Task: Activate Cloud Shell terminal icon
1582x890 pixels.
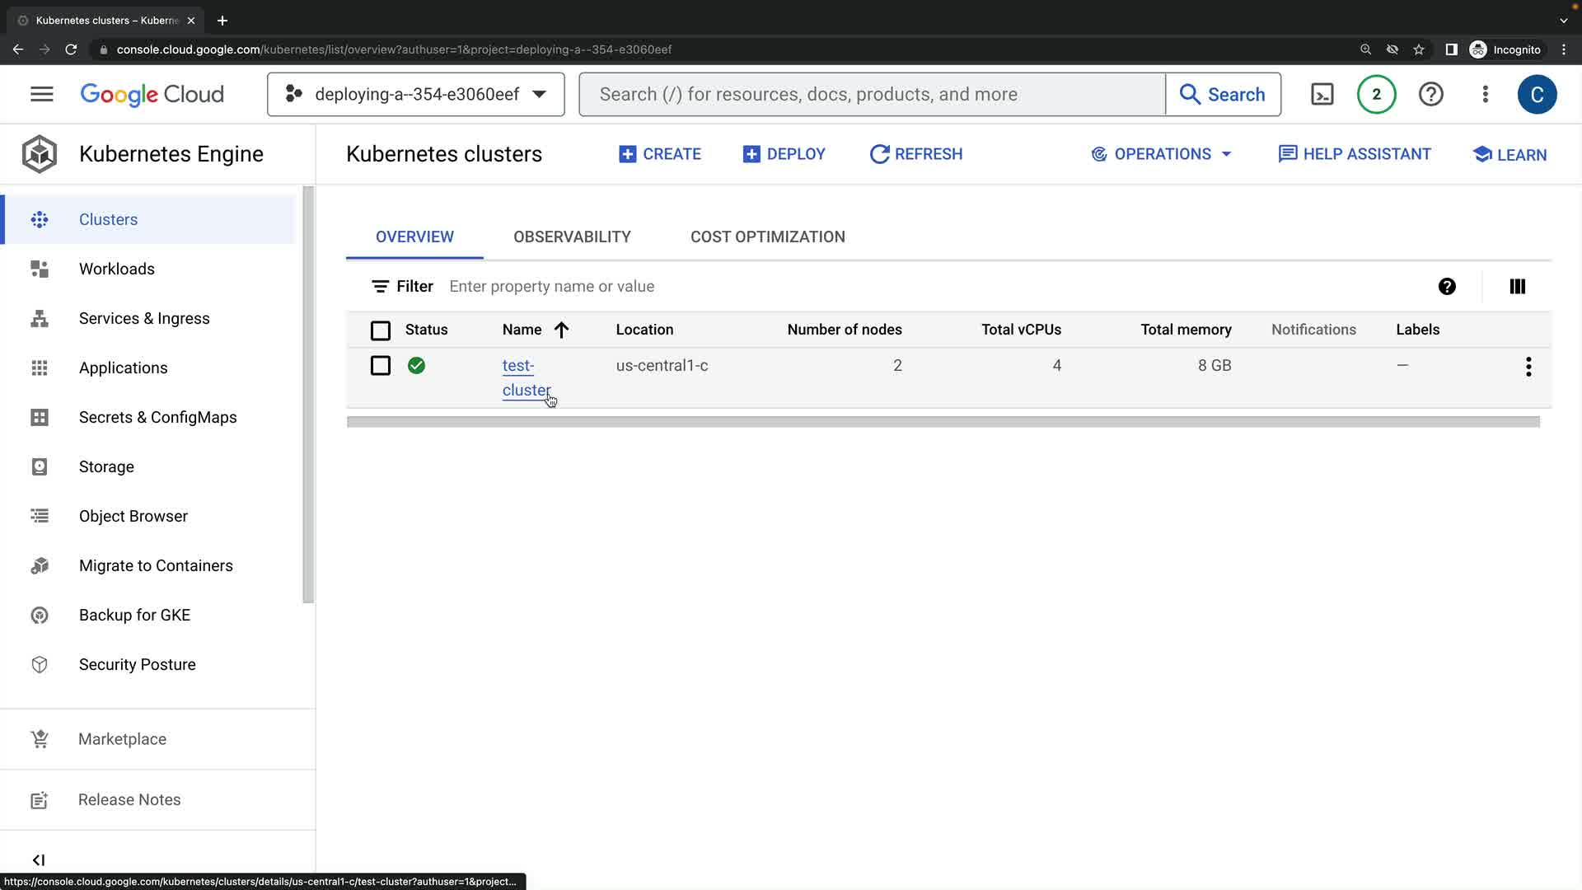Action: (x=1322, y=94)
